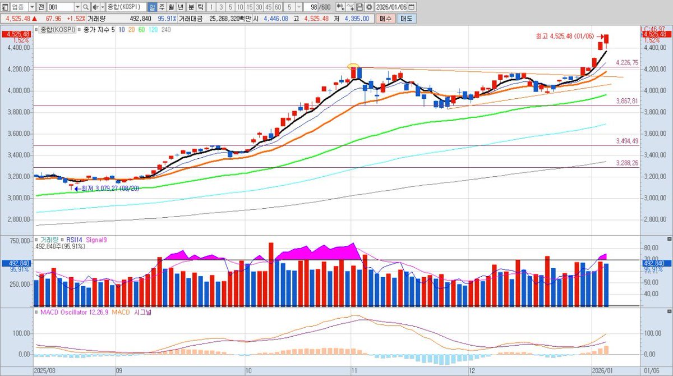
Task: Choose the 45 interval button
Action: (x=269, y=7)
